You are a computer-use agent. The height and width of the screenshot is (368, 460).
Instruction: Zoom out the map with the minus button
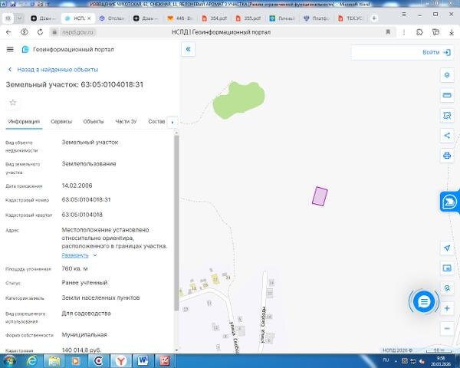[x=447, y=328]
